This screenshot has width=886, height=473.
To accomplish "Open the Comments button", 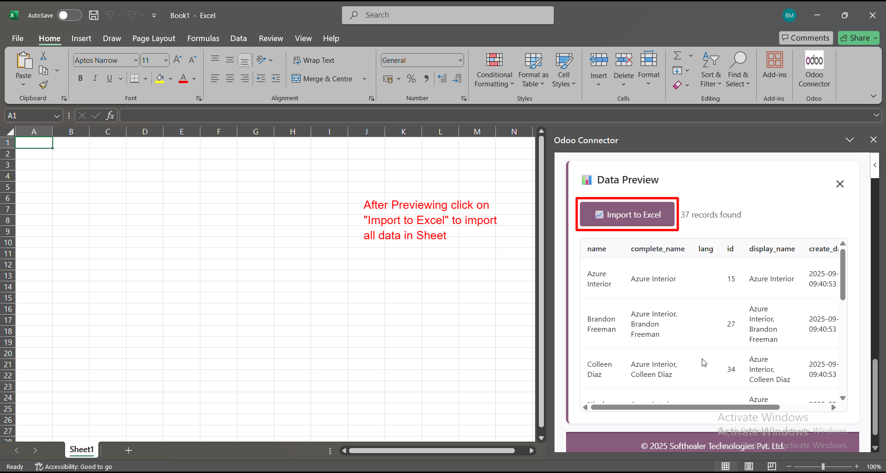I will point(805,38).
